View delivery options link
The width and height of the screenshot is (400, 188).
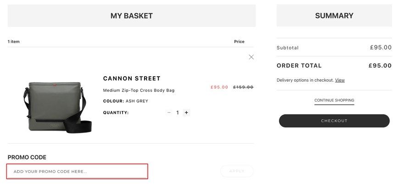click(x=340, y=80)
